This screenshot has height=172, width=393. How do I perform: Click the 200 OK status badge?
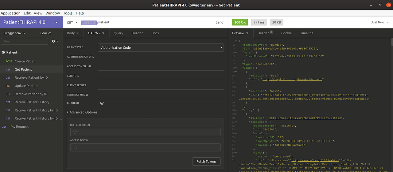240,22
